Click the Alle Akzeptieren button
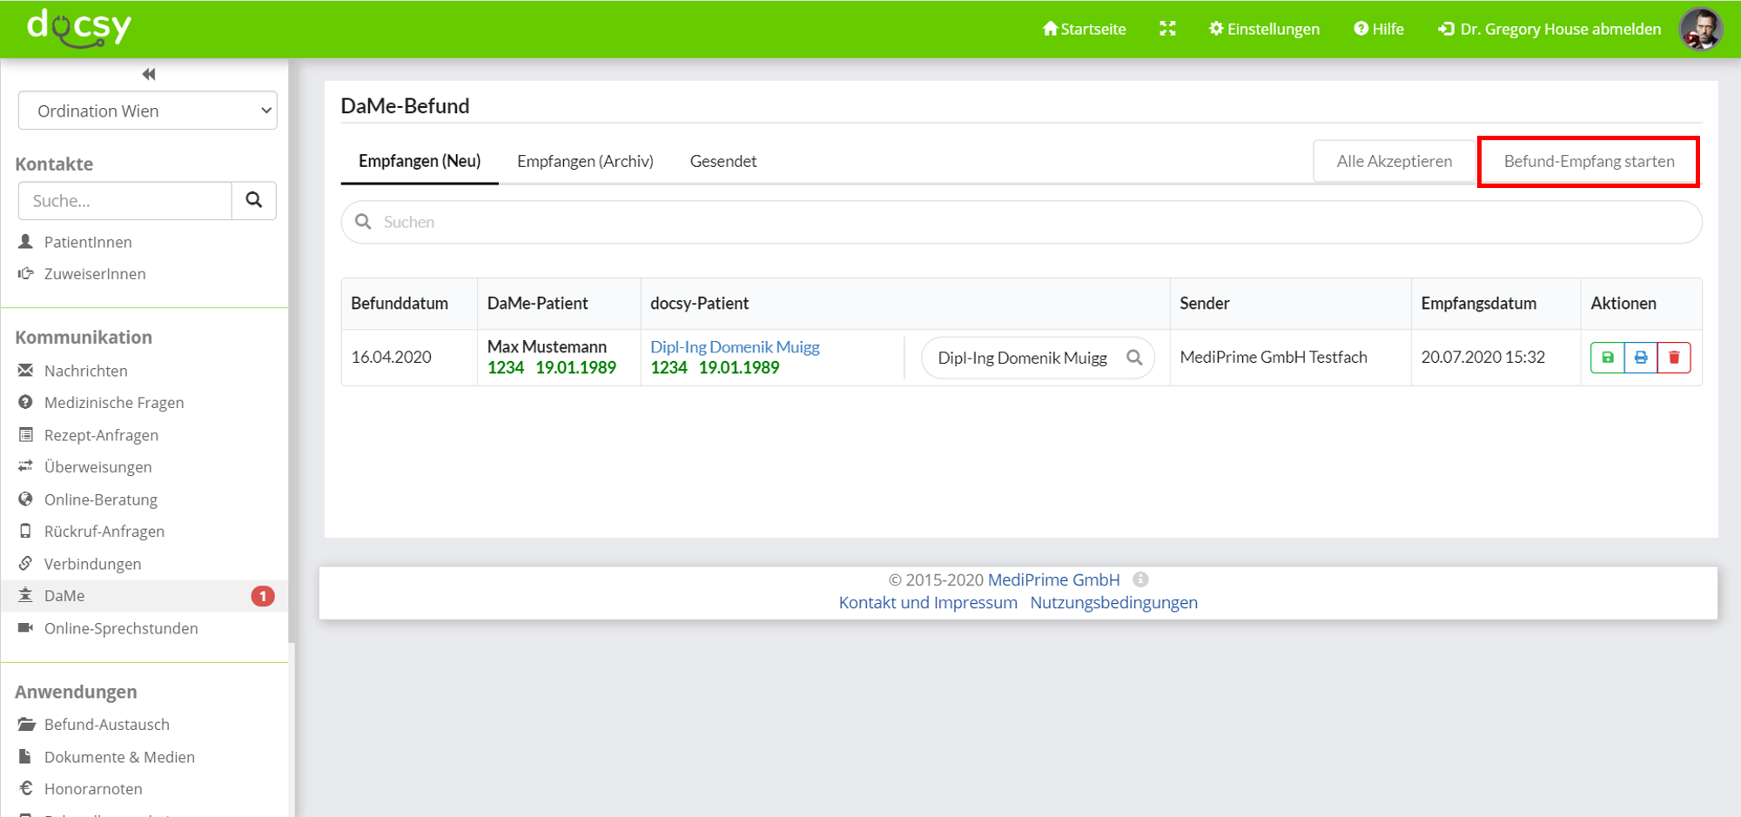This screenshot has height=817, width=1741. pyautogui.click(x=1395, y=161)
